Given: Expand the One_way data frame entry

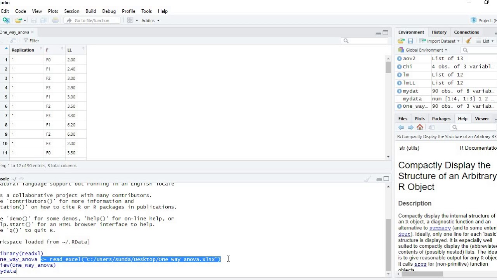Looking at the screenshot, I should coord(399,106).
